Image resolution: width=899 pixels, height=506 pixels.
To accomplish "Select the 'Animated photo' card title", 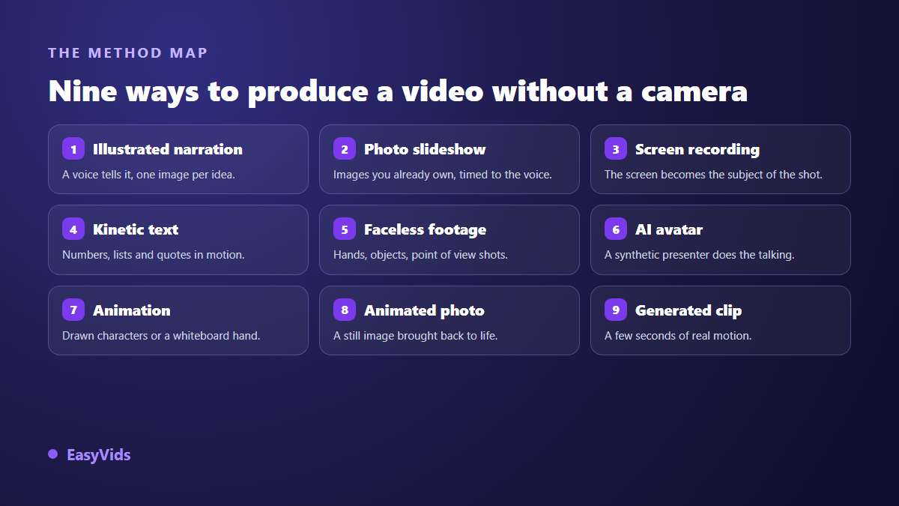I will pyautogui.click(x=424, y=310).
